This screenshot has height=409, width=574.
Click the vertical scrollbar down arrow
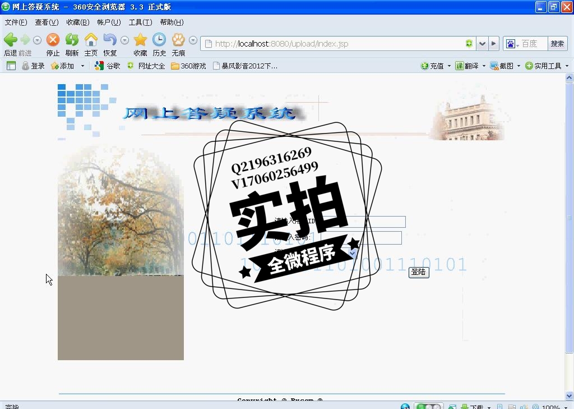click(x=569, y=396)
